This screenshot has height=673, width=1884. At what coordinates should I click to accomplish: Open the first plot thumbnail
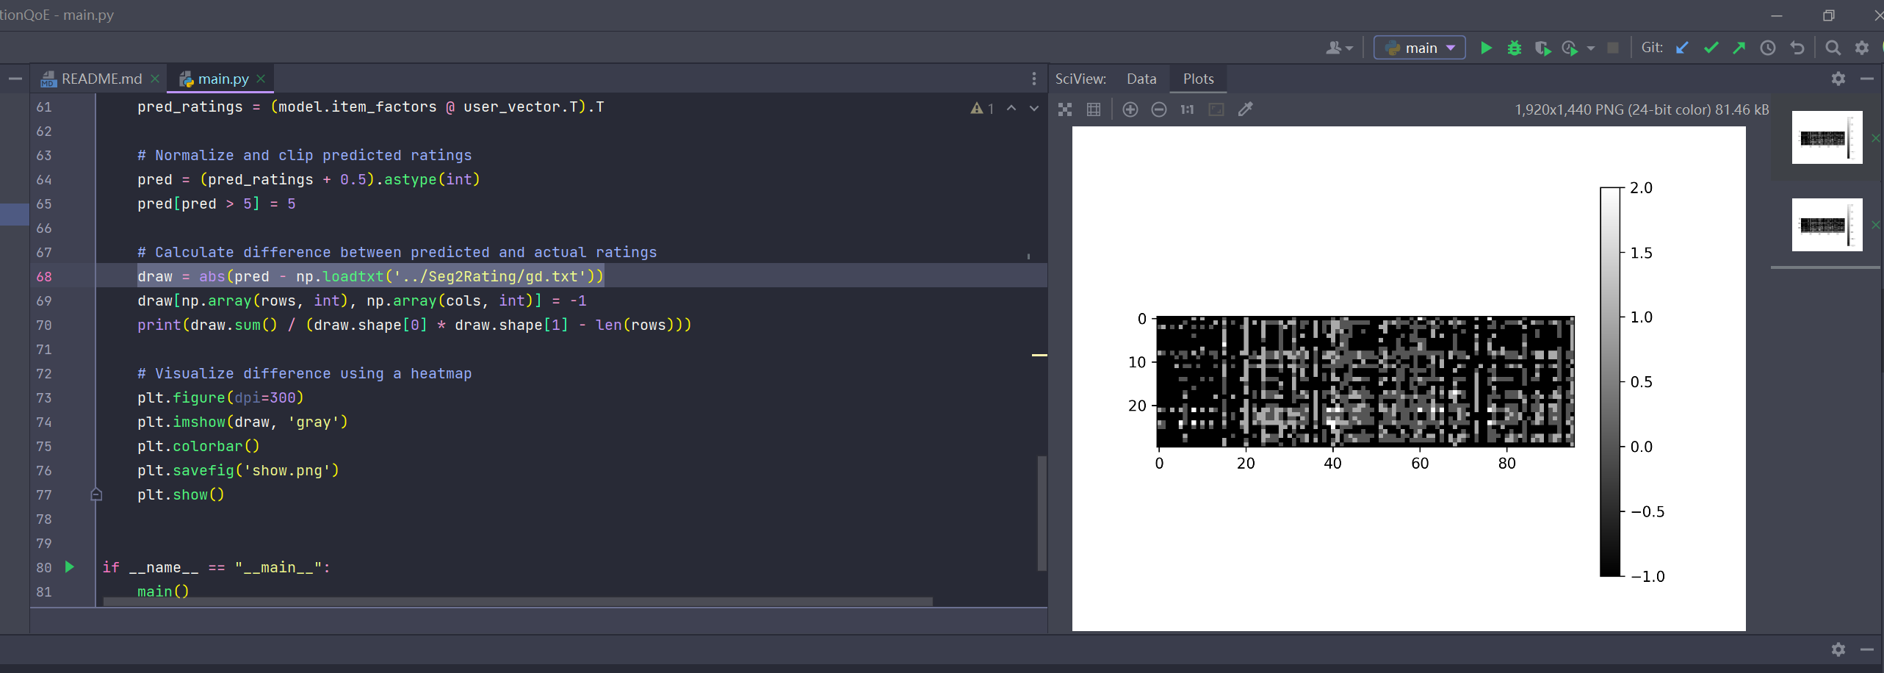(1827, 137)
